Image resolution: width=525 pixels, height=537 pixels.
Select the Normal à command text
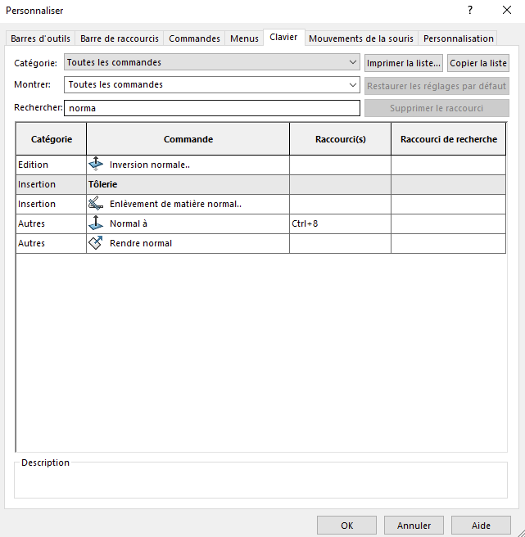129,223
